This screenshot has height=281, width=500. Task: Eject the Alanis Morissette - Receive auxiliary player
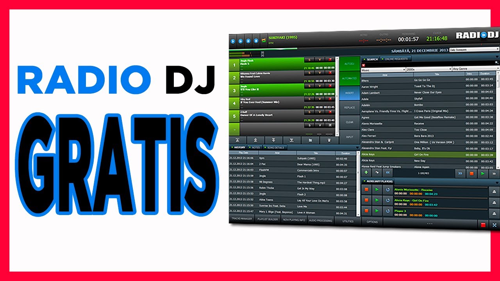click(x=494, y=192)
